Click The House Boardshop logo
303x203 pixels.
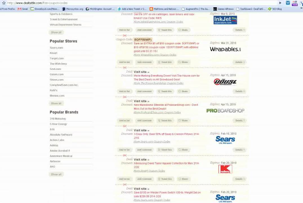(225, 82)
